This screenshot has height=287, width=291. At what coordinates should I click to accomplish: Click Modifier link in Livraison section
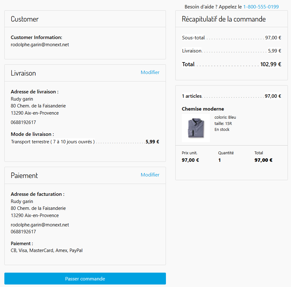point(150,72)
